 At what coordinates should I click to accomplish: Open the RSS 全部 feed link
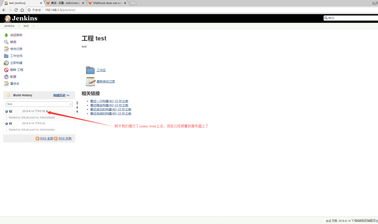[x=47, y=139]
